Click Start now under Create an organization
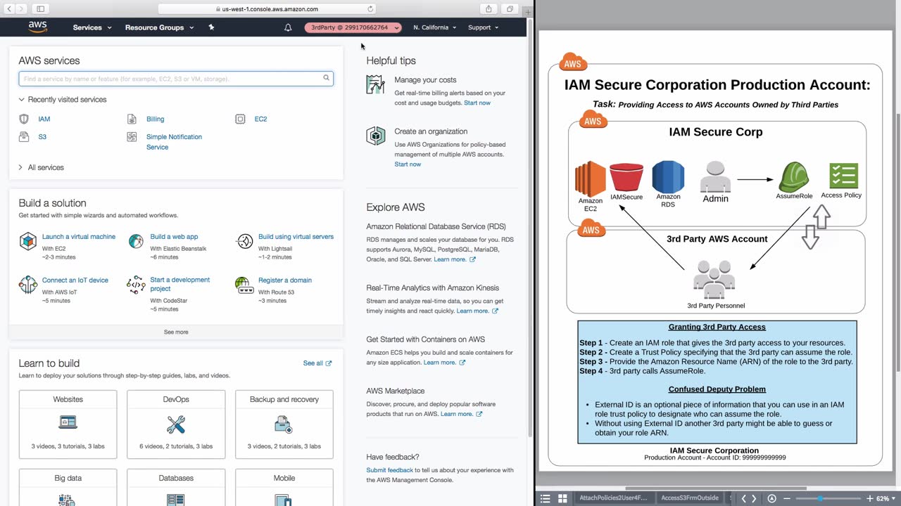This screenshot has height=506, width=901. coord(408,164)
